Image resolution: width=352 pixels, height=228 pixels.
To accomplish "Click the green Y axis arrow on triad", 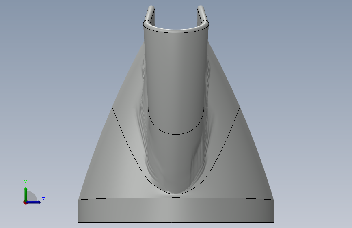I will [x=26, y=194].
